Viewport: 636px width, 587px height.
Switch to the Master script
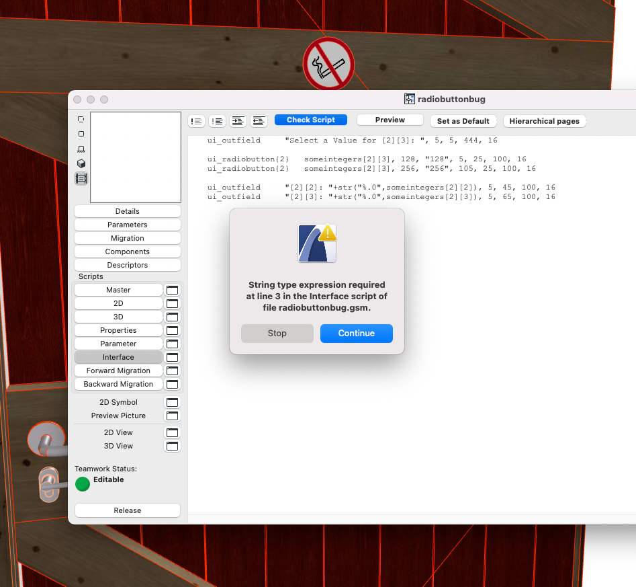point(118,290)
